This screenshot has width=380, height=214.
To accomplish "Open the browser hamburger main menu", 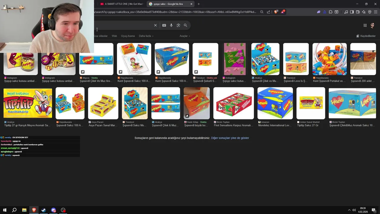I will (375, 12).
